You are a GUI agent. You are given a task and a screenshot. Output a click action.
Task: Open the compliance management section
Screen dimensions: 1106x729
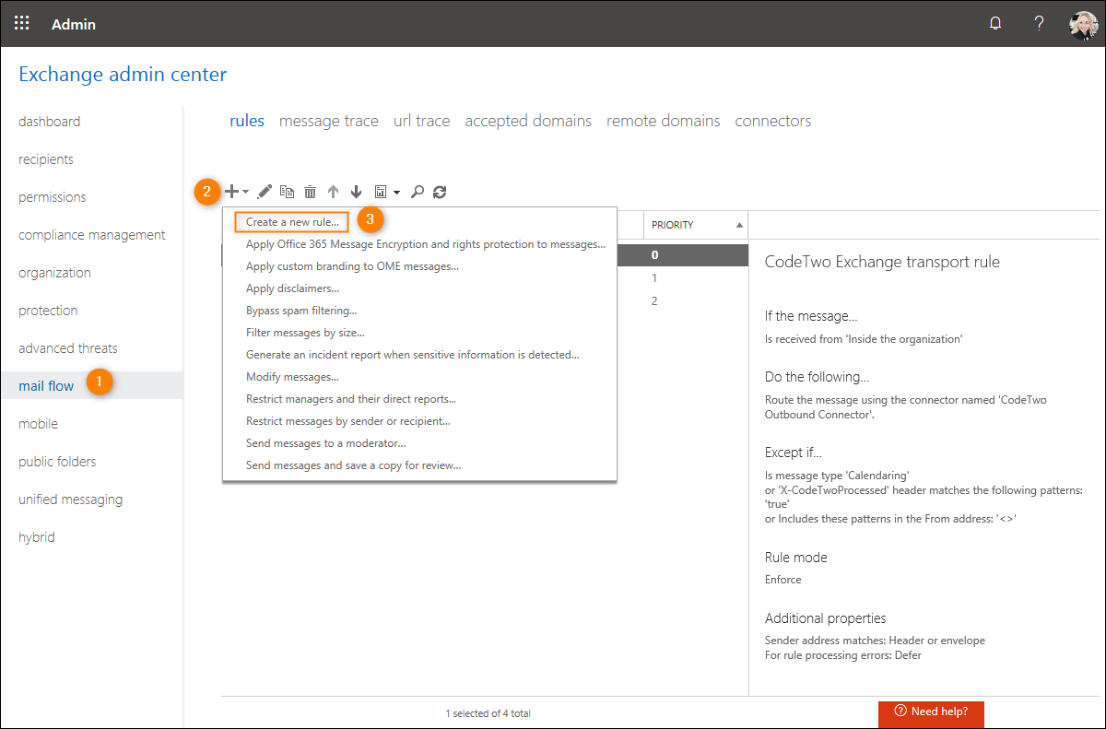click(91, 234)
